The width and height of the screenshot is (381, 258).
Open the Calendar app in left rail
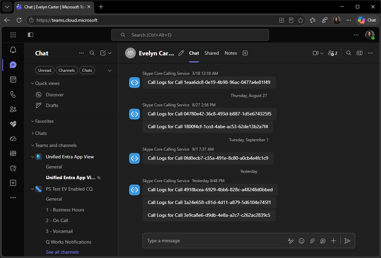click(13, 80)
